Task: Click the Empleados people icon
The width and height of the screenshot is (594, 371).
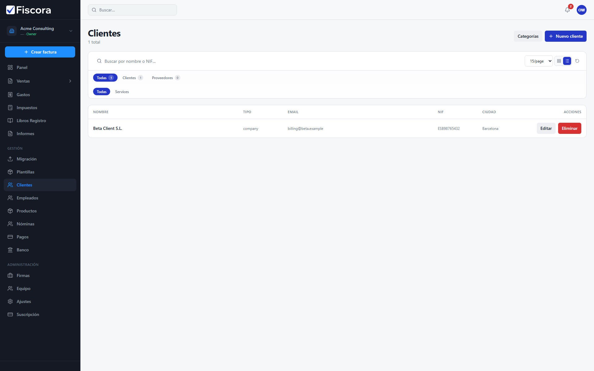Action: pyautogui.click(x=10, y=198)
